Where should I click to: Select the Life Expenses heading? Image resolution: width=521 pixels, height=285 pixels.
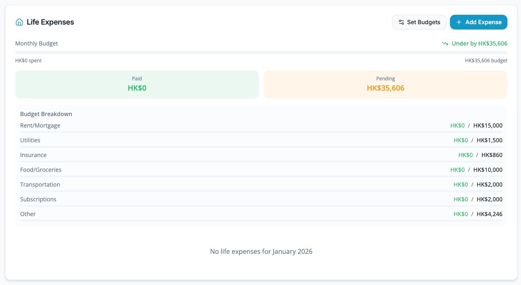click(50, 22)
